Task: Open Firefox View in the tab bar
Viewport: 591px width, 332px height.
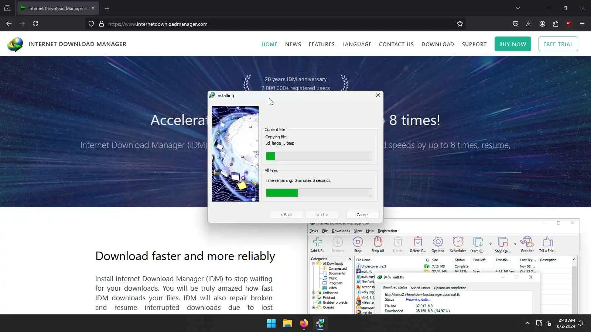Action: point(7,8)
